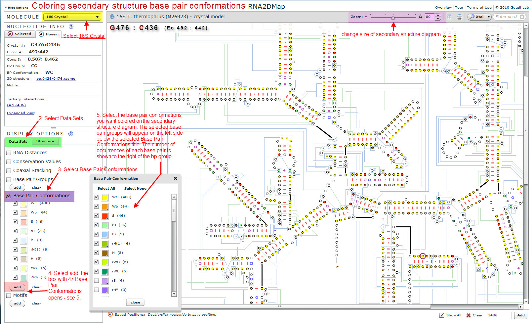Image resolution: width=532 pixels, height=324 pixels.
Task: Enable the RNA Distances checkbox
Action: point(9,153)
